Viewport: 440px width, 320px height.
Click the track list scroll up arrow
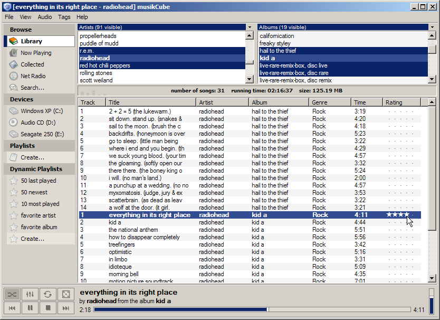(x=432, y=102)
